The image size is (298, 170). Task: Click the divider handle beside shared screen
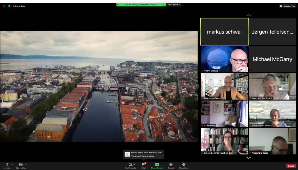[199, 86]
